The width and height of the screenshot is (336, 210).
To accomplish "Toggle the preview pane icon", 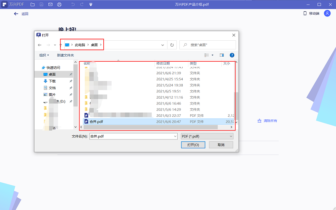I will 222,55.
